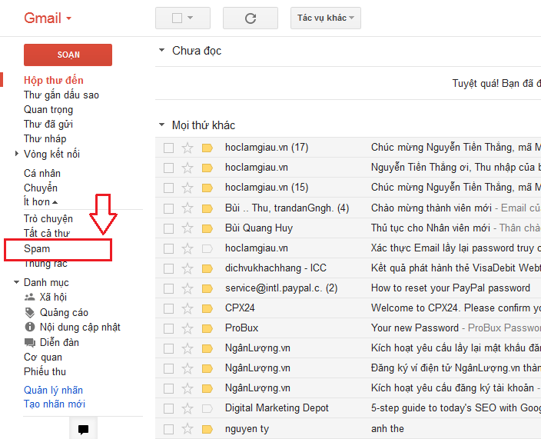Star the Digital Marketing Depot email
Screen dimensions: 541x439
pyautogui.click(x=188, y=408)
